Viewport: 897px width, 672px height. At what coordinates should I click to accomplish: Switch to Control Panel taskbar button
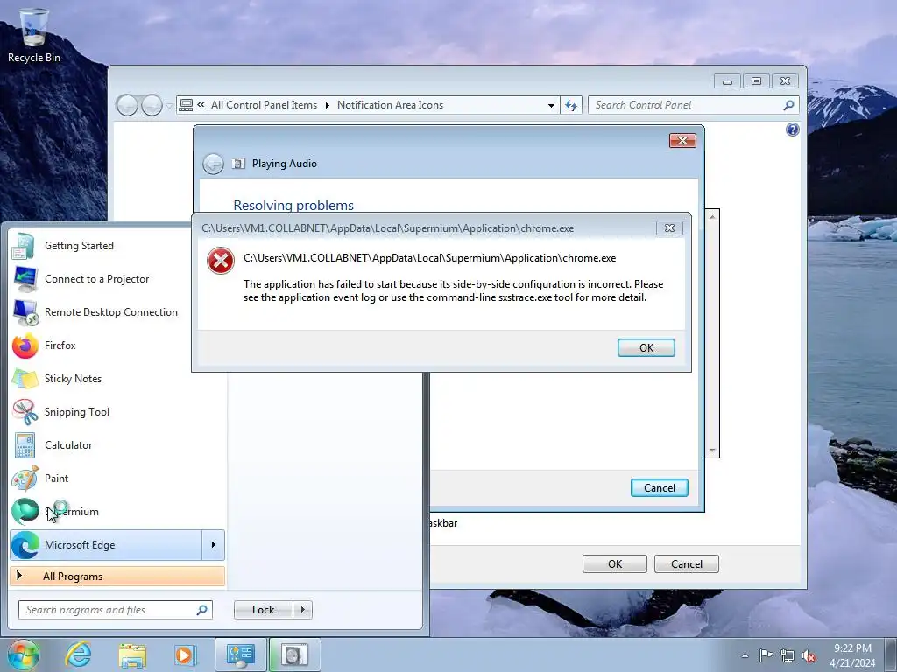[x=240, y=654]
